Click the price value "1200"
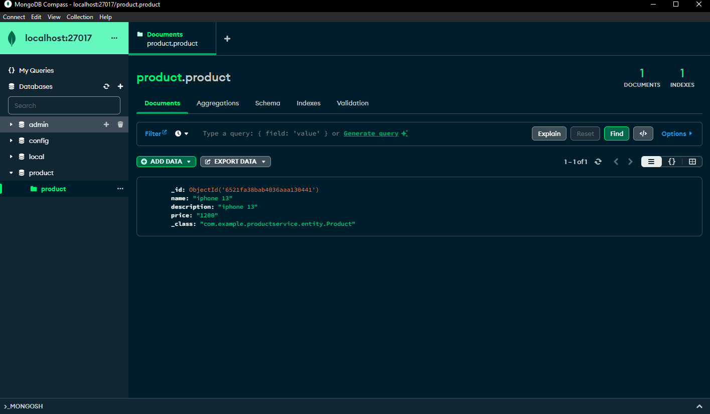This screenshot has width=710, height=414. [x=207, y=215]
